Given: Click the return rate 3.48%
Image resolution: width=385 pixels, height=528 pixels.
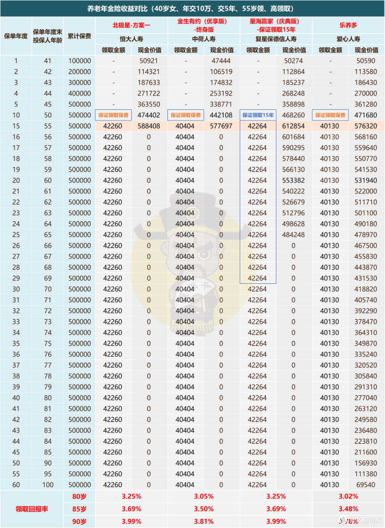Looking at the screenshot, I should (x=348, y=509).
